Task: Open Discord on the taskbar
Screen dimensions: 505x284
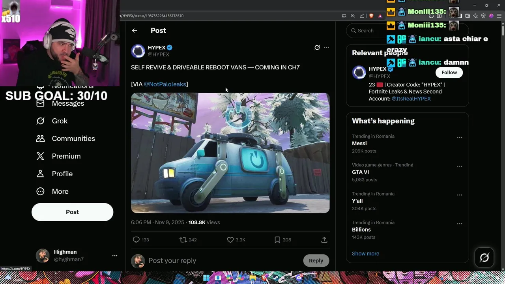Action: coord(299,278)
